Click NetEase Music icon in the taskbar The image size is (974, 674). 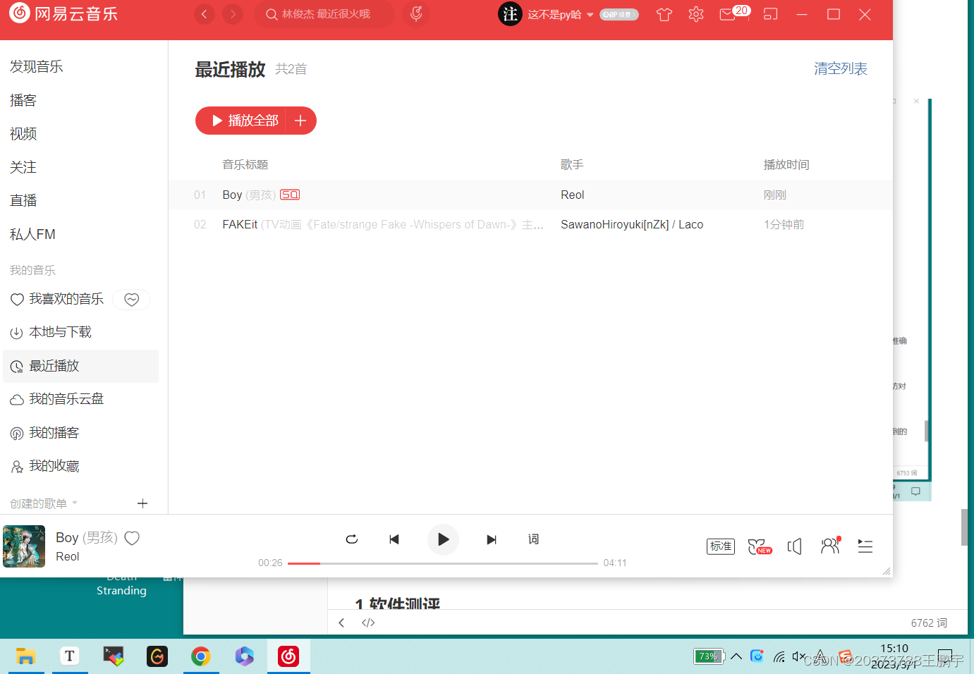[x=288, y=656]
